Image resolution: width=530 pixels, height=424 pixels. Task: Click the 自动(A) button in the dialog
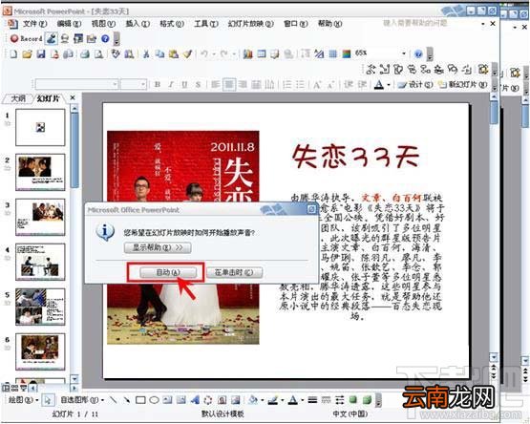pyautogui.click(x=168, y=272)
